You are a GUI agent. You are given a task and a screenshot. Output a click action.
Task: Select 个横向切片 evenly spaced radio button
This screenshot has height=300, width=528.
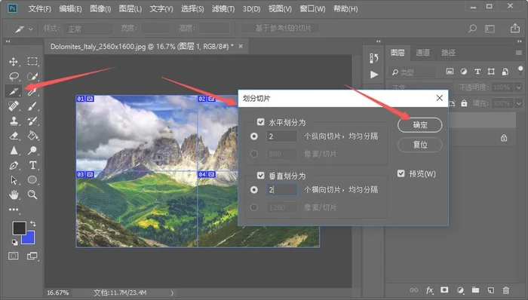coord(254,190)
